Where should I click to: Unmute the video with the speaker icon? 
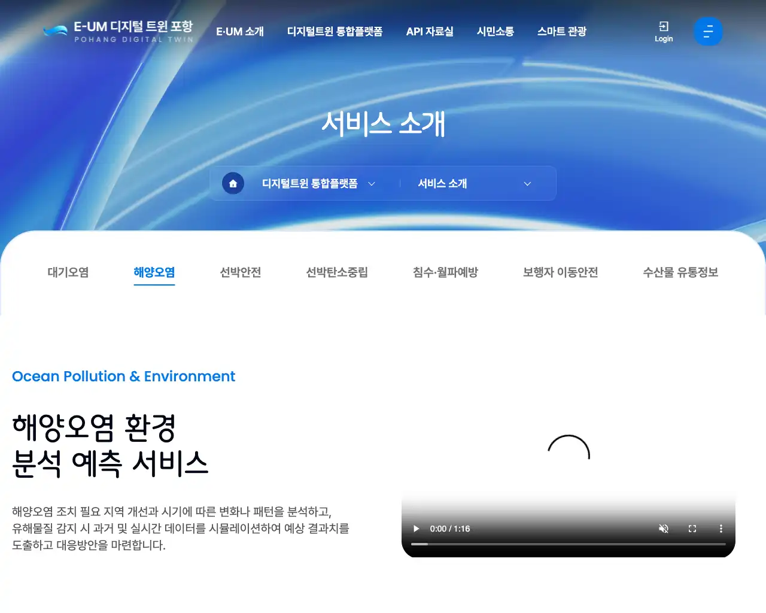point(664,529)
